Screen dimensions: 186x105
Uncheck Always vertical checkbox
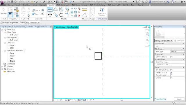pos(171,73)
